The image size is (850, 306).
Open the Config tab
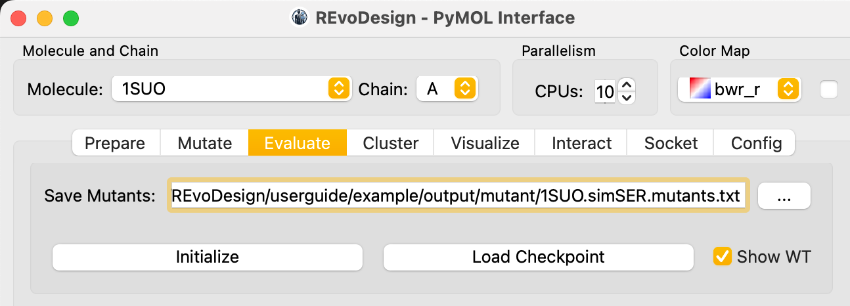pos(756,143)
